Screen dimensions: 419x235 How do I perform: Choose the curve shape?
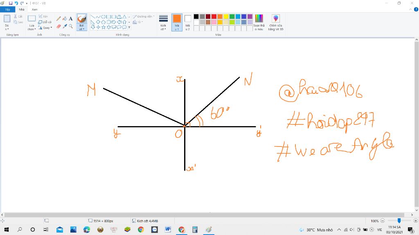(98, 17)
